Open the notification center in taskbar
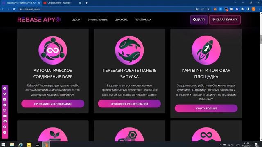 [x=256, y=145]
